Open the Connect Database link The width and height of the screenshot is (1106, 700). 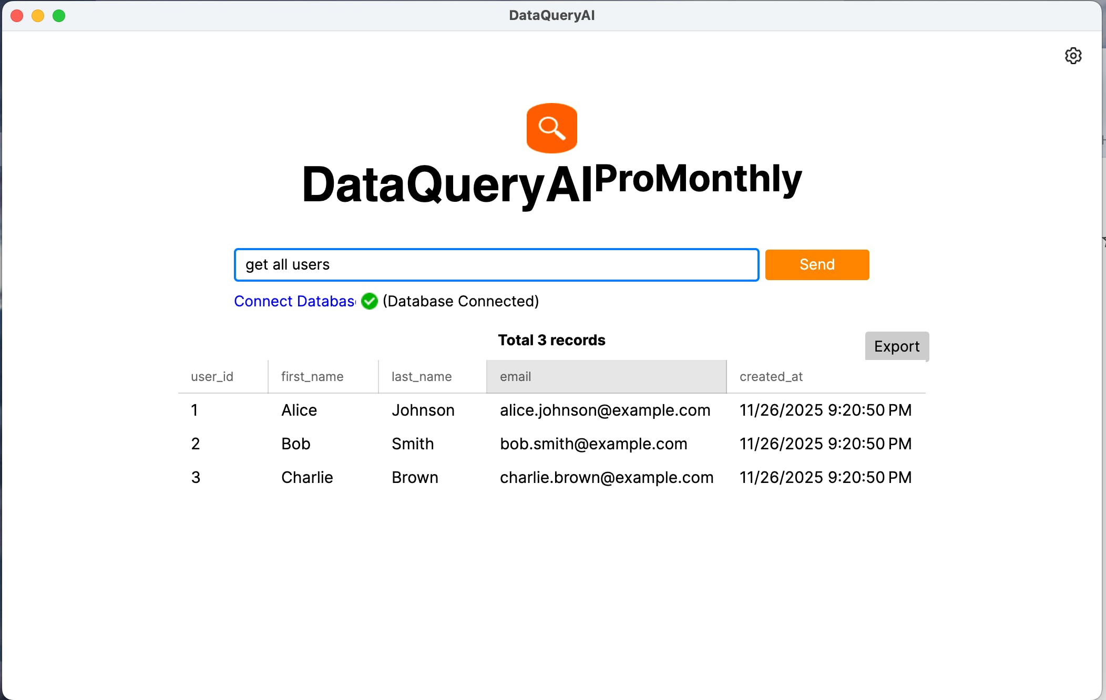294,301
